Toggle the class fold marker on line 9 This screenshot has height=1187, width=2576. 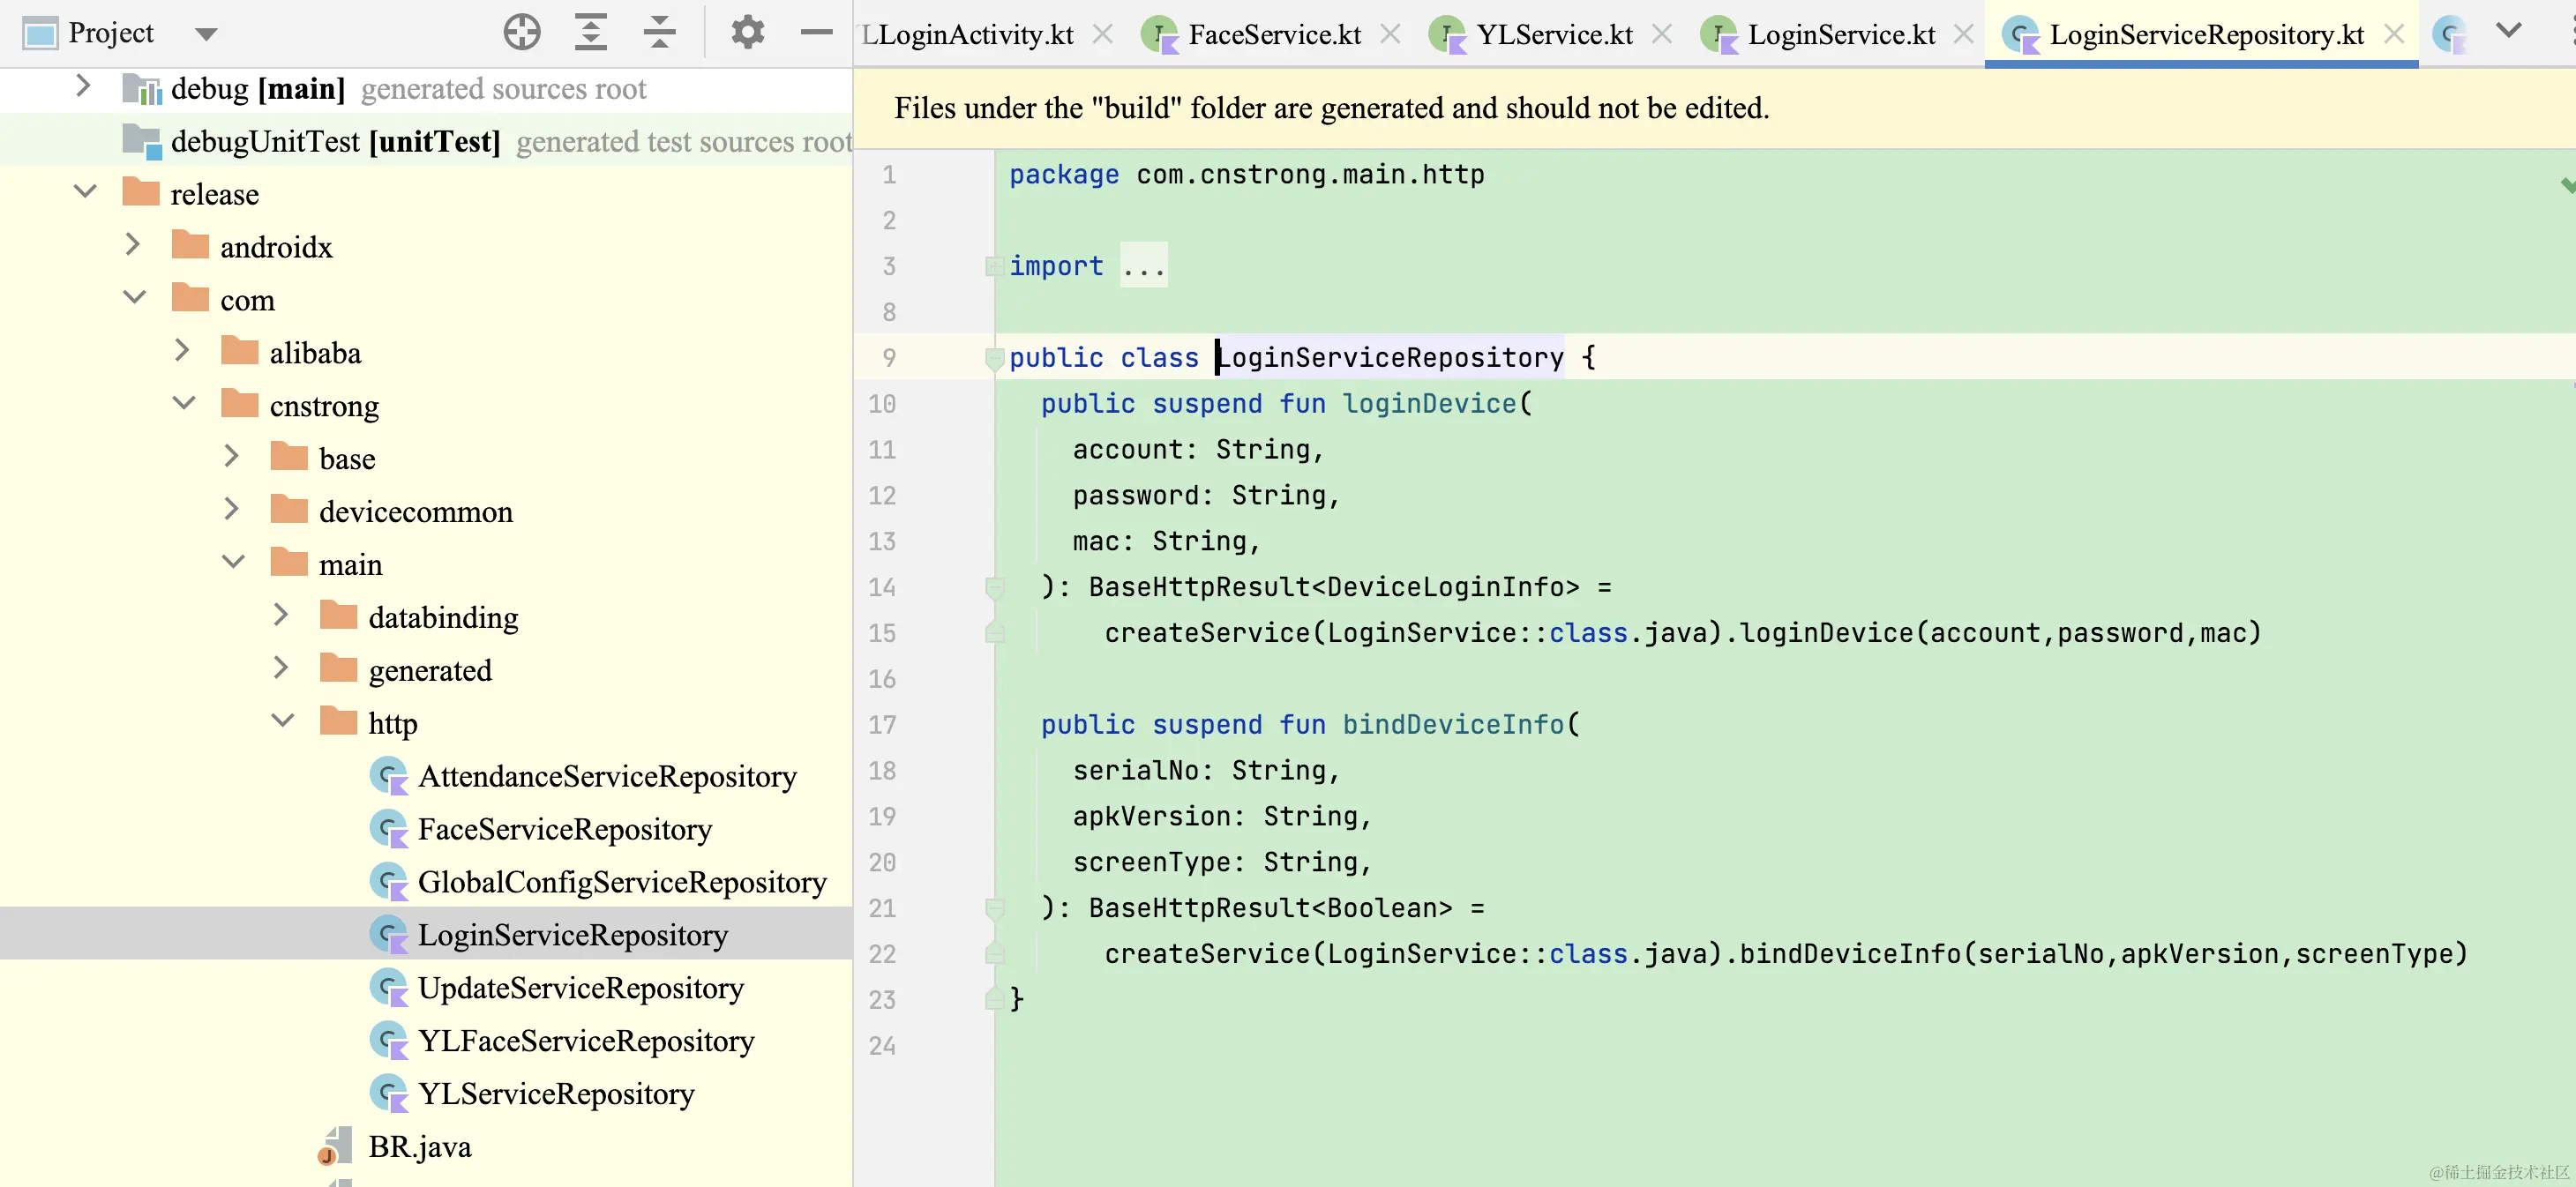[994, 358]
